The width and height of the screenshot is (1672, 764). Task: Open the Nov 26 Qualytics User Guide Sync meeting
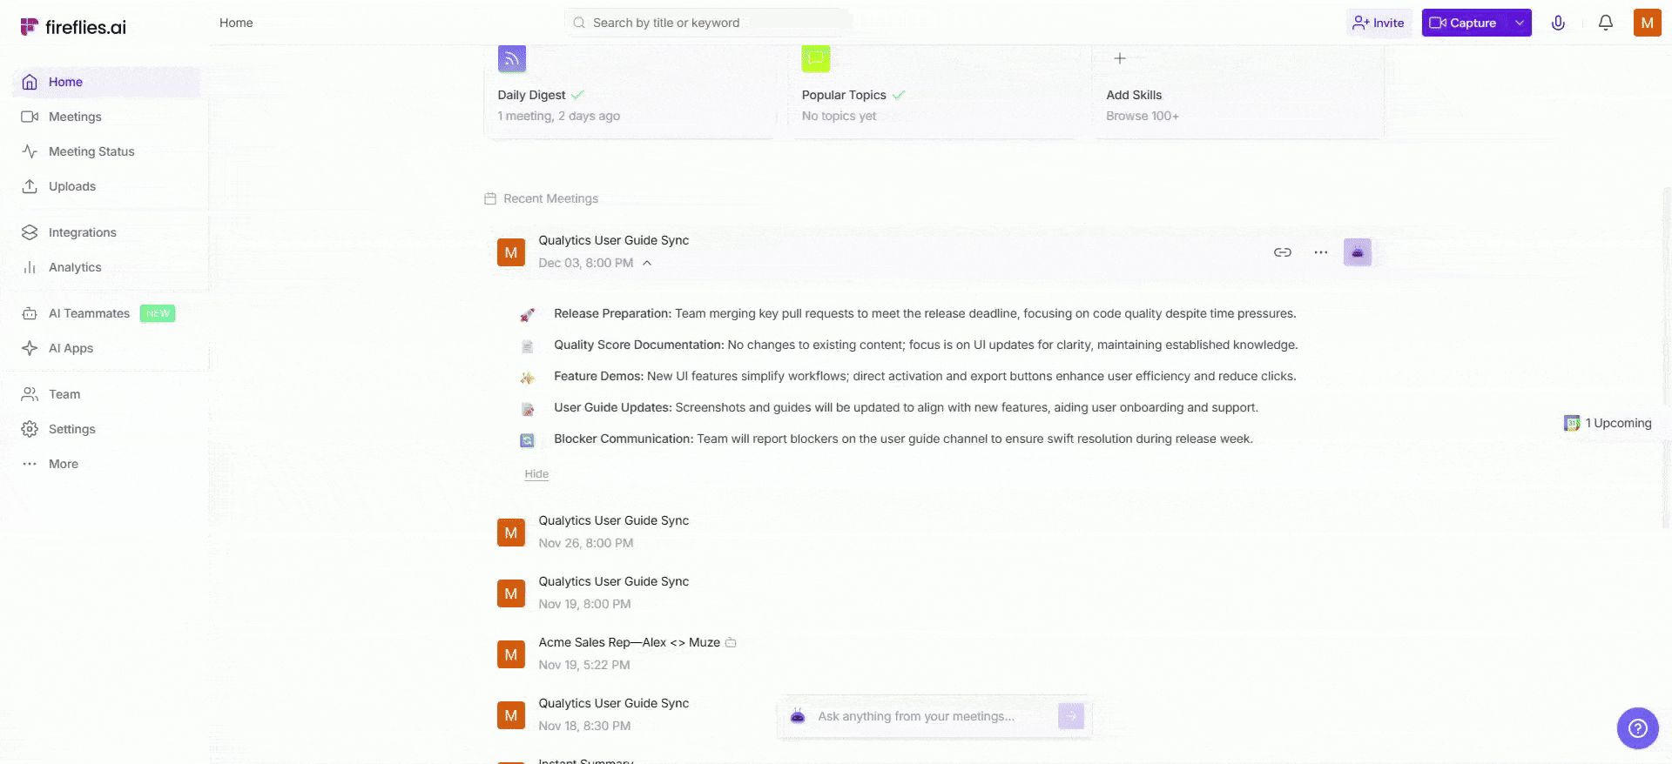[614, 520]
